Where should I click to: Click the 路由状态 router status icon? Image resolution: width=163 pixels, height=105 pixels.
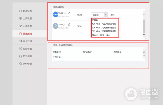[x=20, y=11]
